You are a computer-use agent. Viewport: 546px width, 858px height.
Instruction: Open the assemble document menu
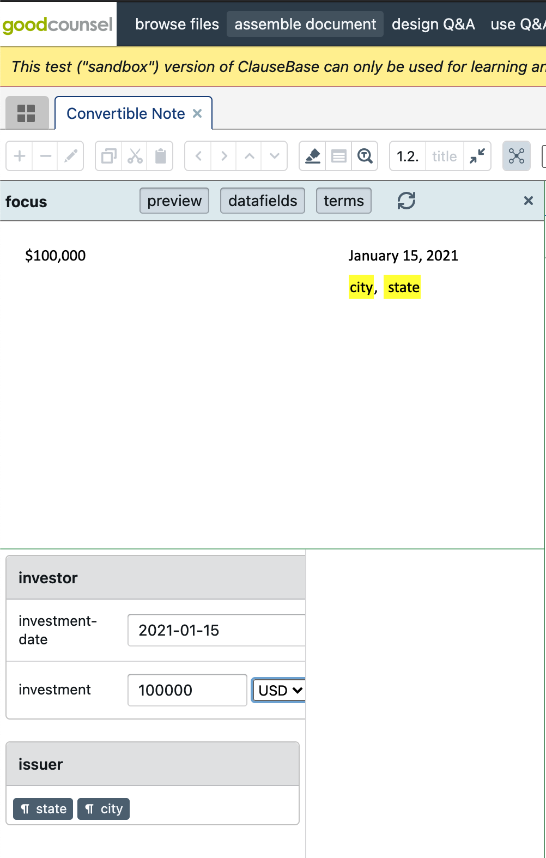pyautogui.click(x=305, y=24)
